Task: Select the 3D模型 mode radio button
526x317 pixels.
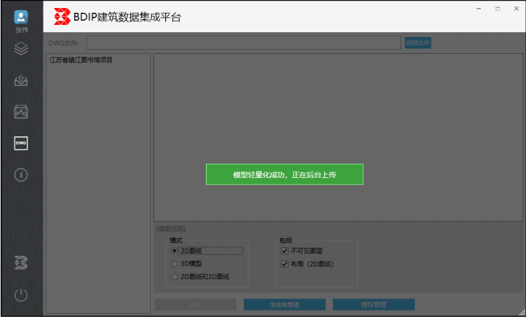Action: 174,263
